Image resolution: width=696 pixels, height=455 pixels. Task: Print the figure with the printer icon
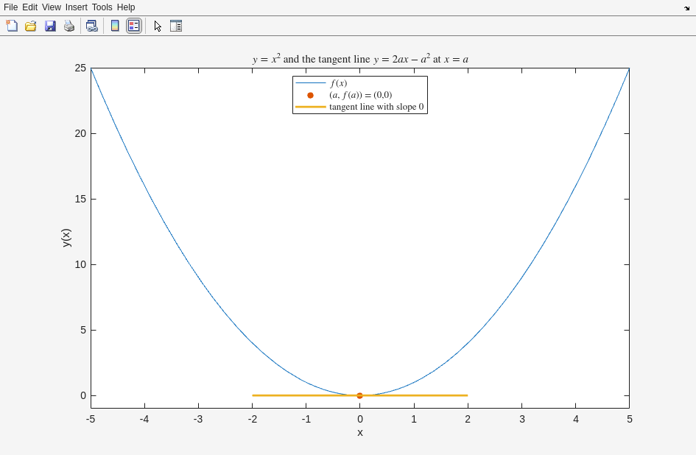coord(69,26)
